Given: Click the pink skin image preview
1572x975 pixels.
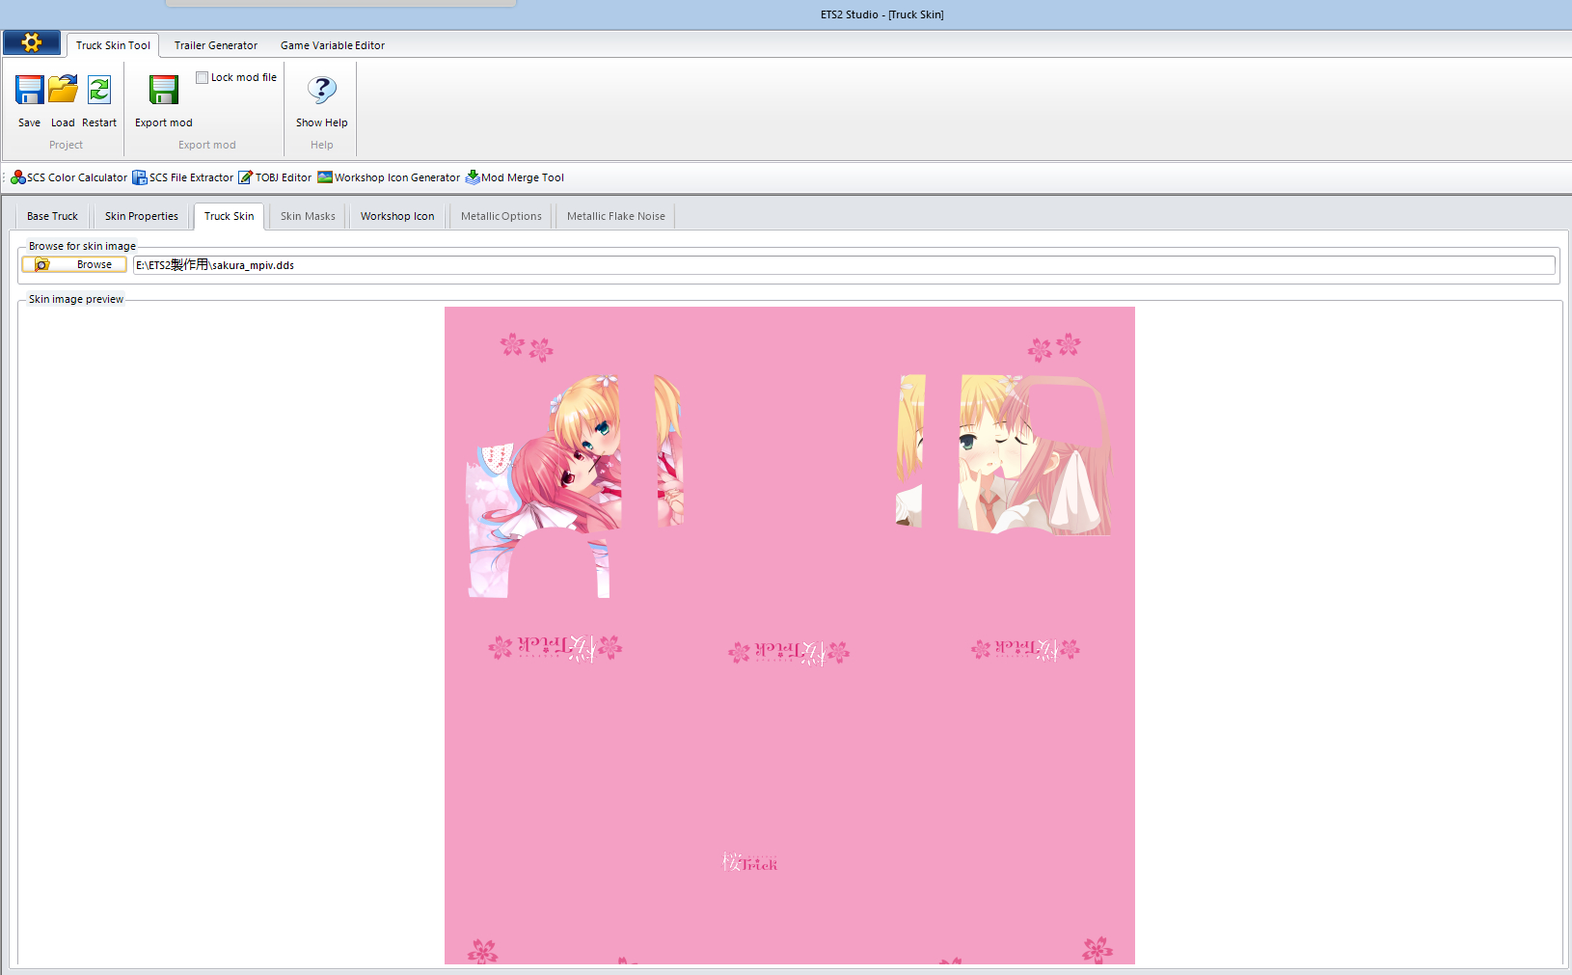Looking at the screenshot, I should click(x=789, y=635).
